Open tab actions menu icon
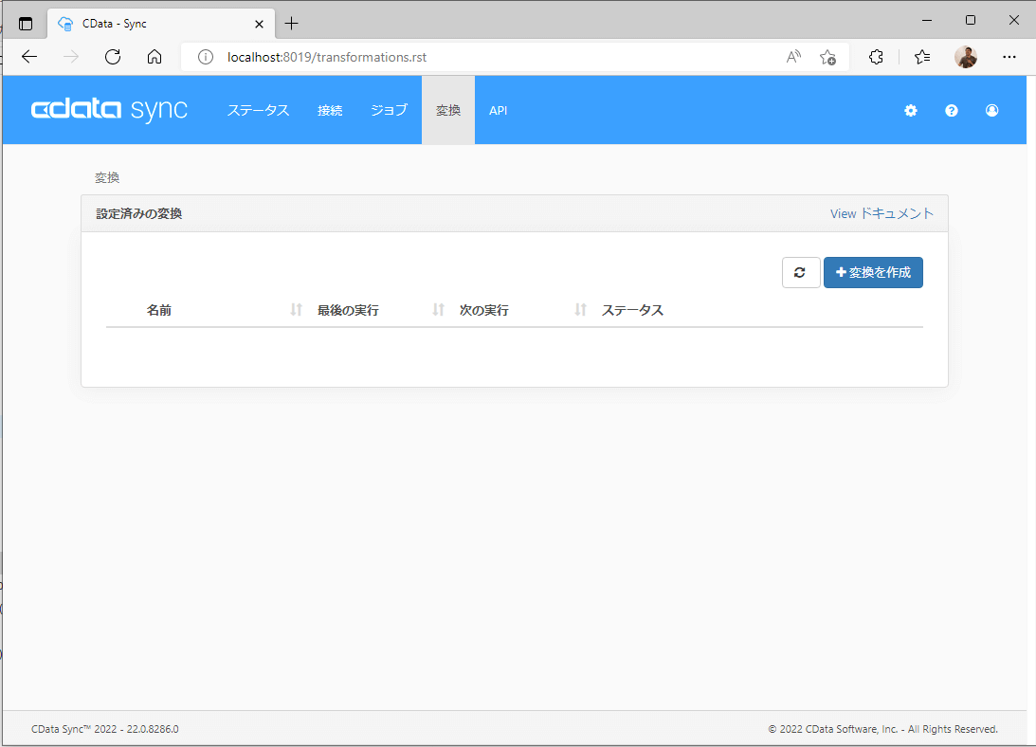The height and width of the screenshot is (747, 1036). tap(25, 24)
